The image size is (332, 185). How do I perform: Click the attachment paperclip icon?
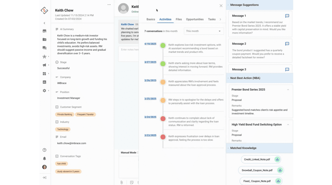(122, 182)
